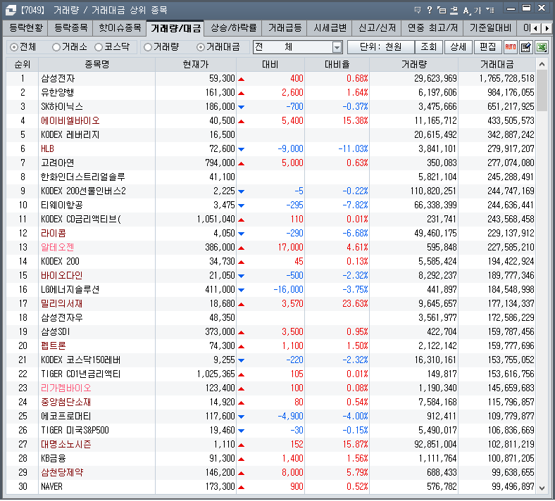Click the memo edit pencil icon
The width and height of the screenshot is (555, 501).
[x=526, y=47]
